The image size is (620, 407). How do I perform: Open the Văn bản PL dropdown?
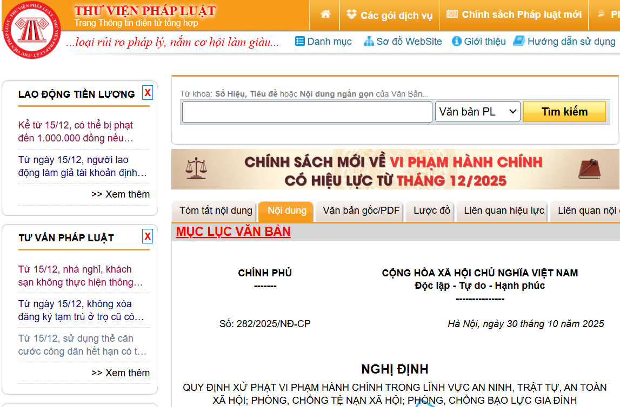(x=478, y=112)
